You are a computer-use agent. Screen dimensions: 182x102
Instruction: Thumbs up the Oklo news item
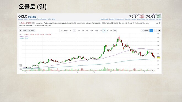pyautogui.click(x=157, y=23)
